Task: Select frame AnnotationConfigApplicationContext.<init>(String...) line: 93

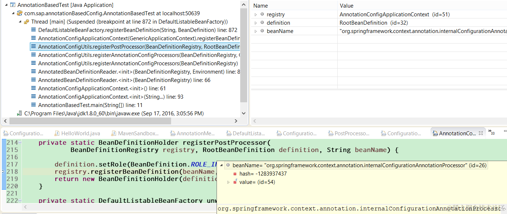Action: click(x=111, y=97)
